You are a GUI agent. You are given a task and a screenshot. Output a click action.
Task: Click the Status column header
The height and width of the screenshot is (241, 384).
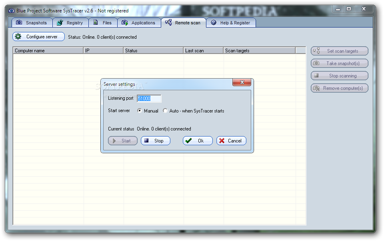tap(153, 51)
